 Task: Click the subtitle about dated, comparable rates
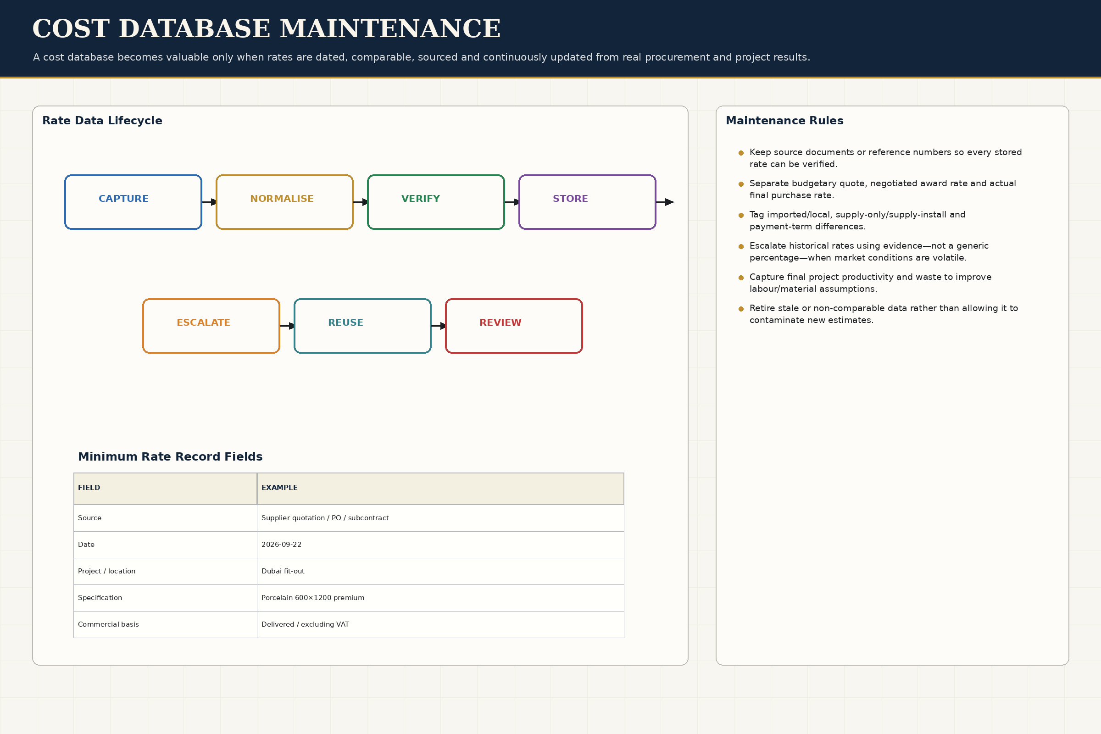click(421, 57)
